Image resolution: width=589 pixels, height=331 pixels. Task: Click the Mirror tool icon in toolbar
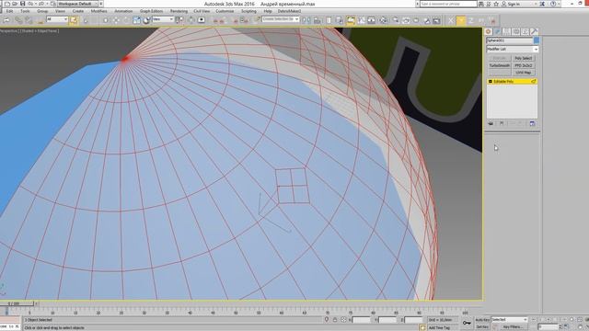click(306, 20)
